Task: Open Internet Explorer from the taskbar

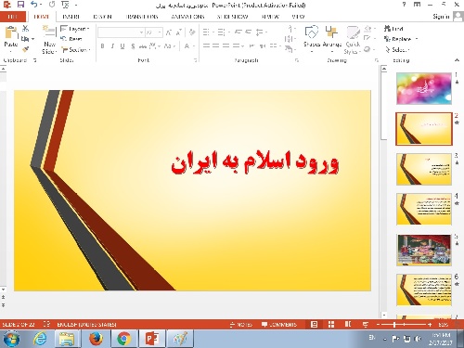Action: point(40,339)
